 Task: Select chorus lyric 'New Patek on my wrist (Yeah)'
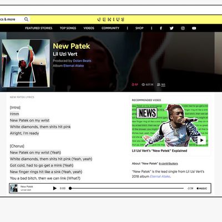[x=36, y=153]
